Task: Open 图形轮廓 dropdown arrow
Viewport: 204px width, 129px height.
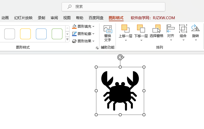Action: [x=94, y=34]
